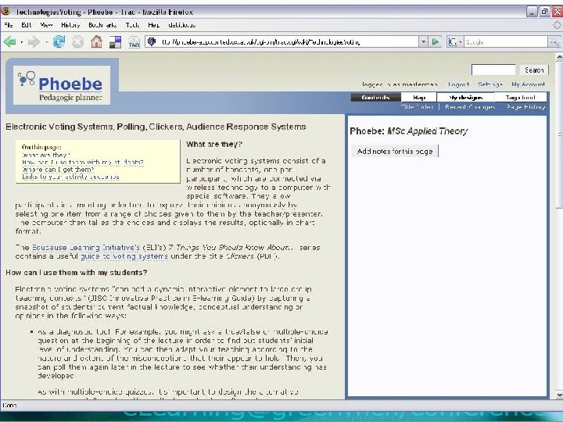Click the 'Phoebe: MSc Applied Theory' heading
The image size is (563, 422).
409,131
